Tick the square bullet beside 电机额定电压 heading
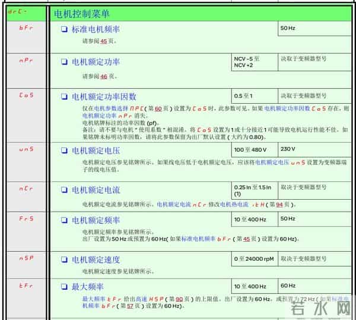Viewport: 356px width, 320px height. 64,151
